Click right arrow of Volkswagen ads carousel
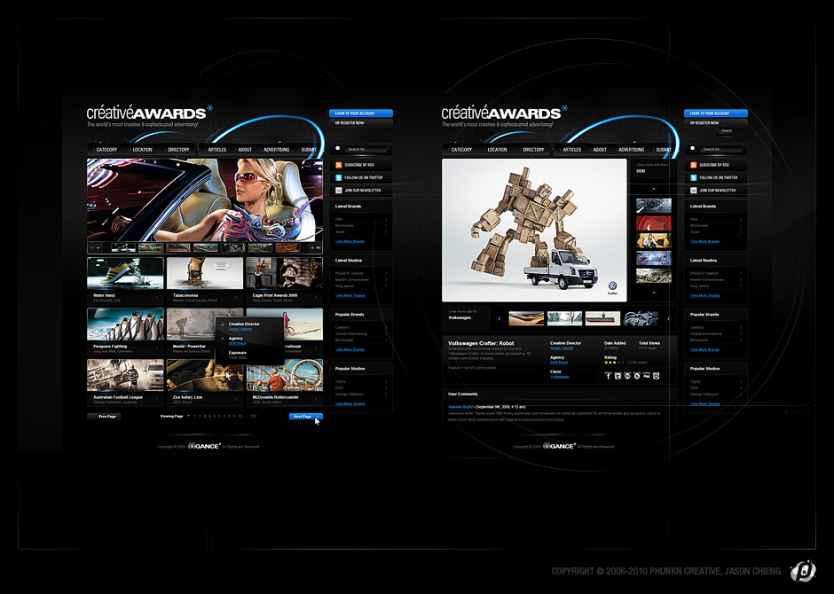 pos(668,318)
